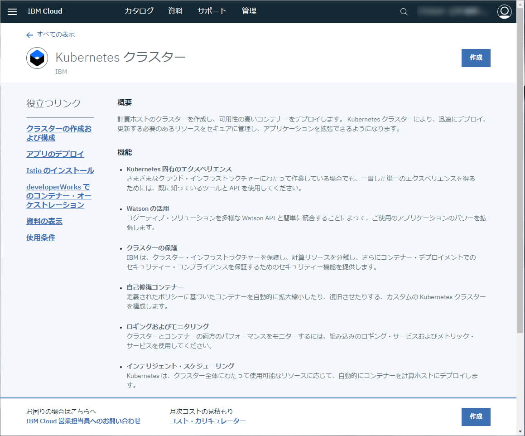Viewport: 525px width, 436px height.
Task: Go to IBM Cloud home logo
Action: [x=45, y=11]
